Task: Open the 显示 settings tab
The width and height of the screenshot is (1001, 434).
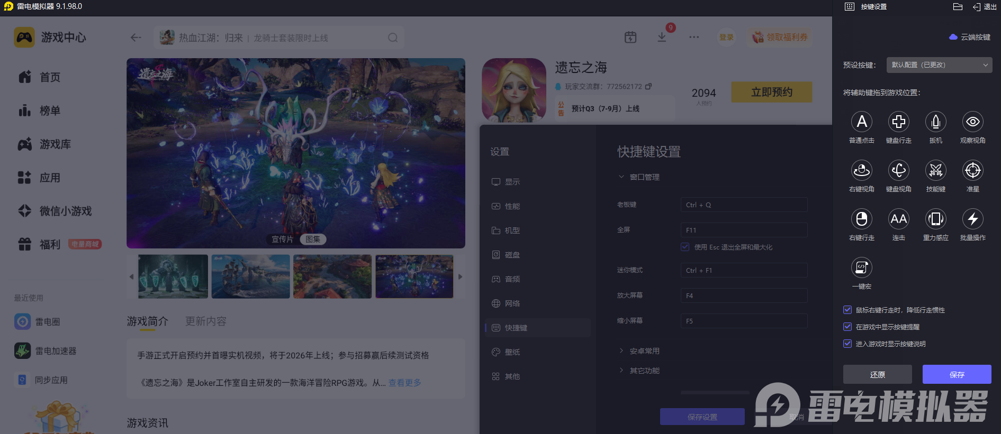Action: [x=537, y=182]
